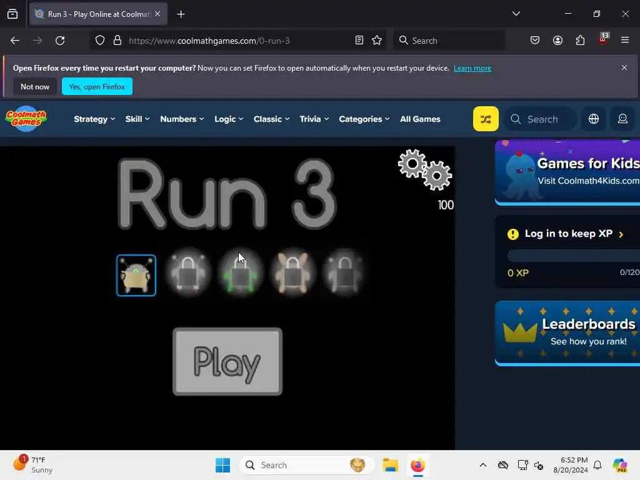Click the Play button in the game
Viewport: 640px width, 480px height.
(x=227, y=361)
